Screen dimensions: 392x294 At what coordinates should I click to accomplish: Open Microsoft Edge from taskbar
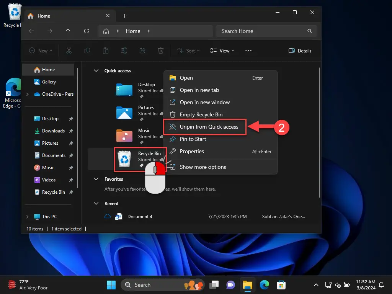264,285
